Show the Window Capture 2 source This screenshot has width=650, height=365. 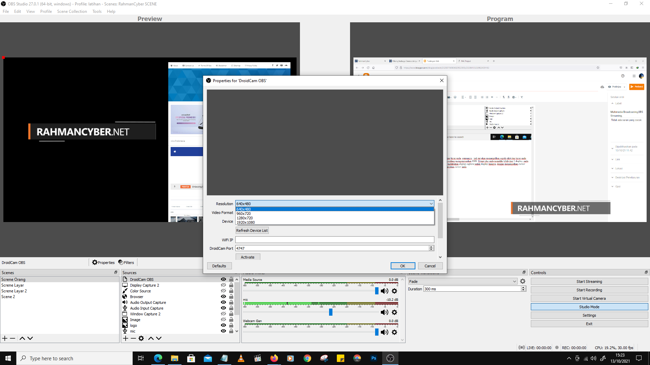pos(223,314)
